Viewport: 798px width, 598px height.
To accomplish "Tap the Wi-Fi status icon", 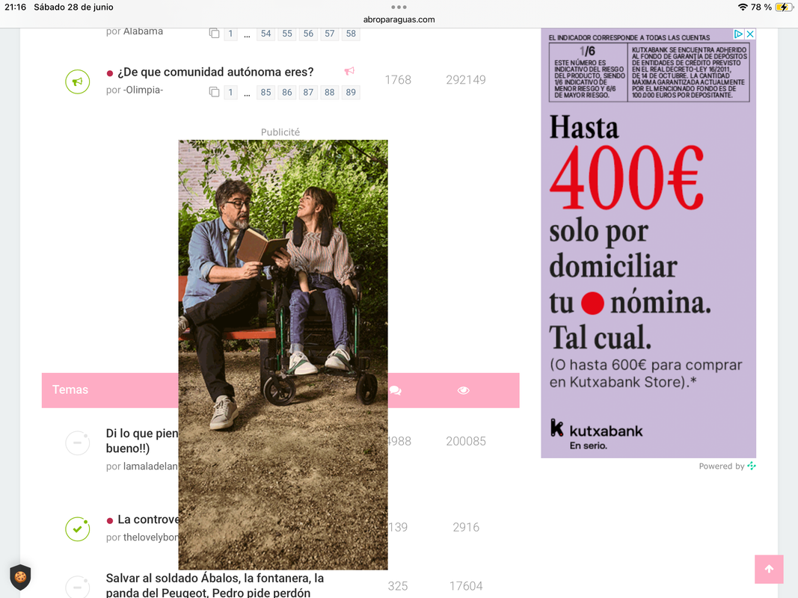I will click(x=743, y=7).
